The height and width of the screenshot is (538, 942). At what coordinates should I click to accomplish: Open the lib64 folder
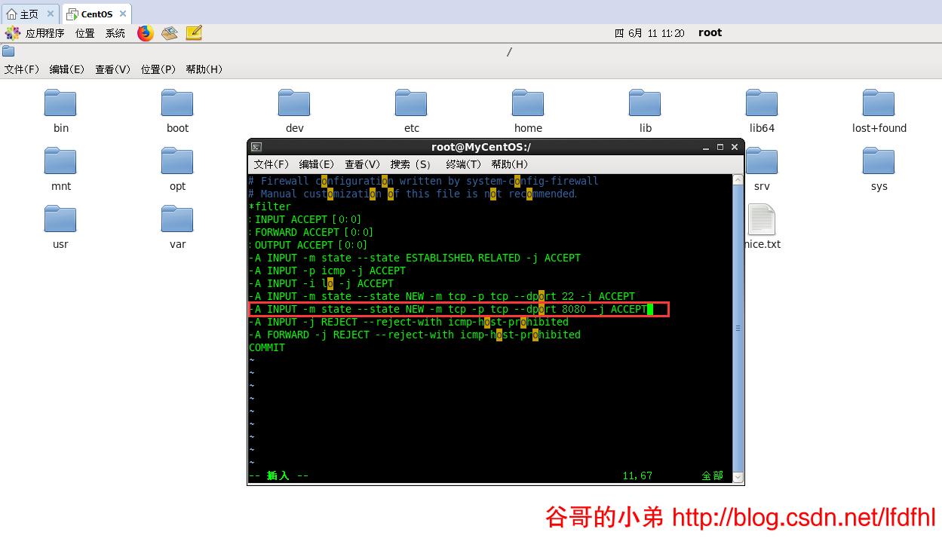click(x=762, y=103)
